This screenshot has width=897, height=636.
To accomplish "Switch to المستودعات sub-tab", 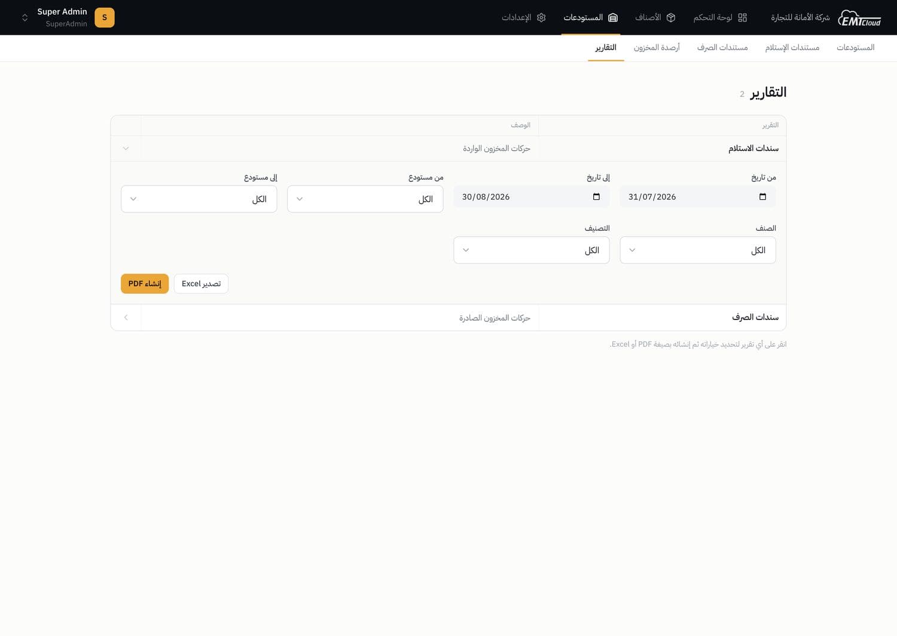I will tap(855, 47).
